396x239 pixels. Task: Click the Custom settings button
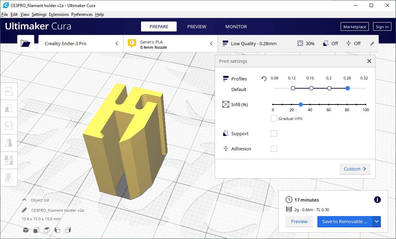pyautogui.click(x=355, y=169)
